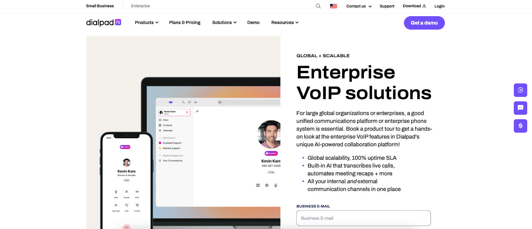
Task: Switch to the Small Business tab
Action: pos(100,6)
